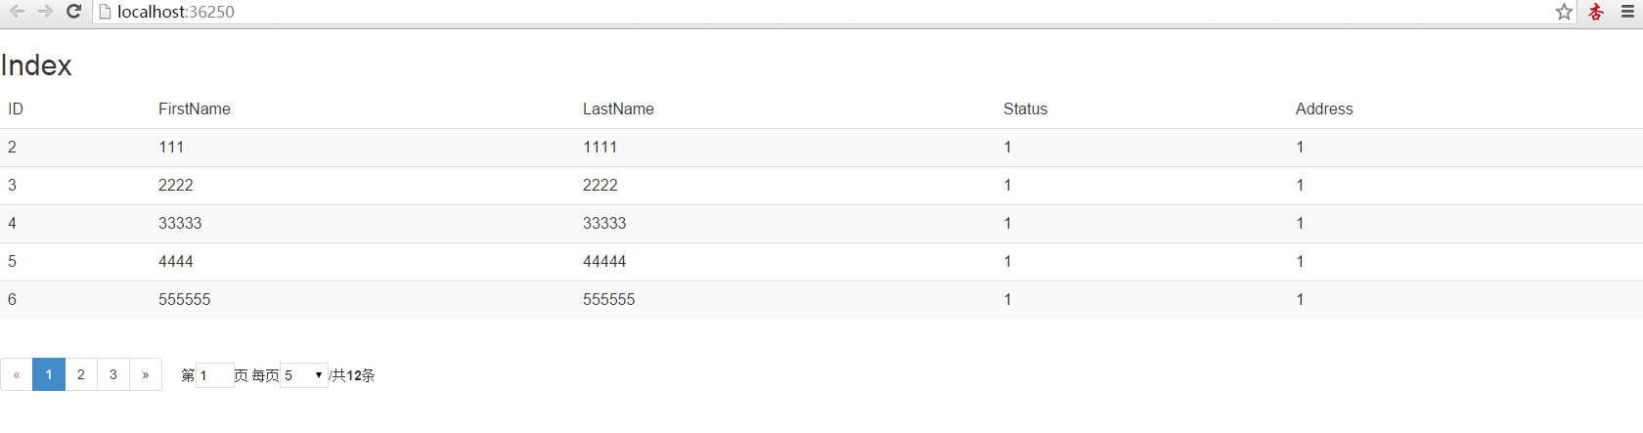Click the page number input field
This screenshot has height=433, width=1643.
[x=214, y=375]
